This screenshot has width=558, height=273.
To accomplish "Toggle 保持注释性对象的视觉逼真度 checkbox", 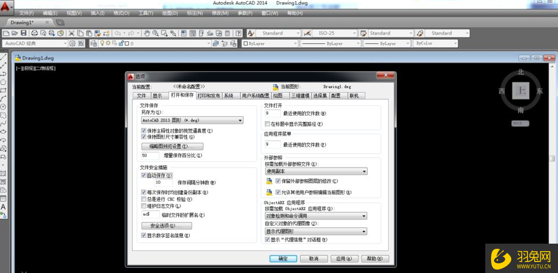I will [x=144, y=131].
